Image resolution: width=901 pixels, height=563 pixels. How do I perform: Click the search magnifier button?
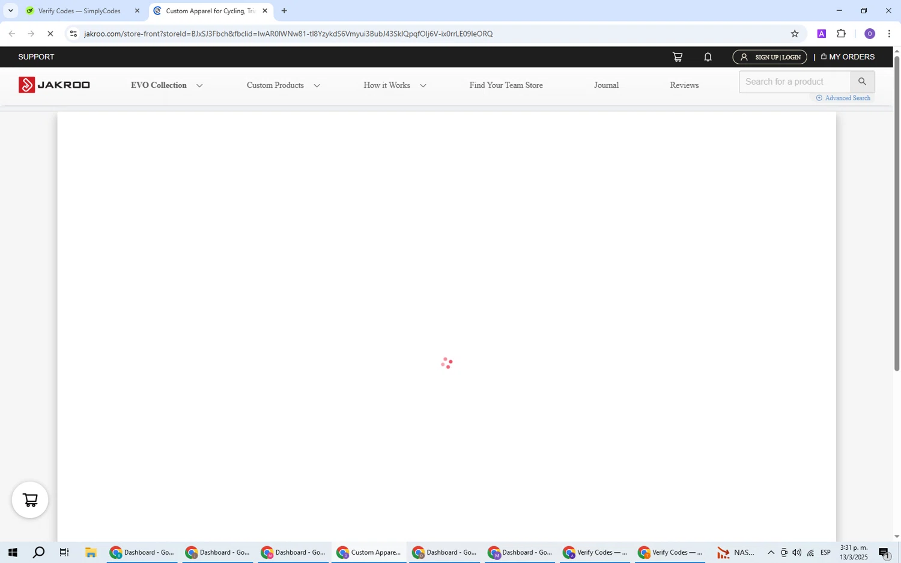click(x=862, y=82)
